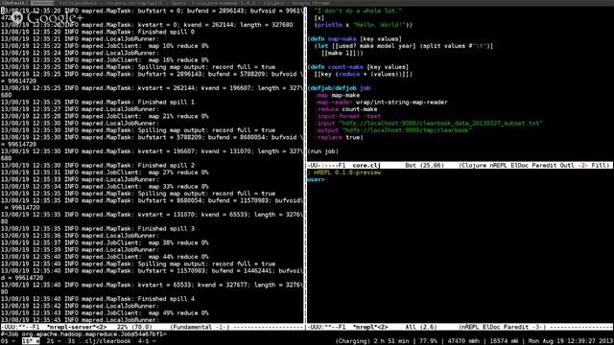Click the hdfs tmp/clearbook output path string
The height and width of the screenshot is (345, 614).
[407, 130]
